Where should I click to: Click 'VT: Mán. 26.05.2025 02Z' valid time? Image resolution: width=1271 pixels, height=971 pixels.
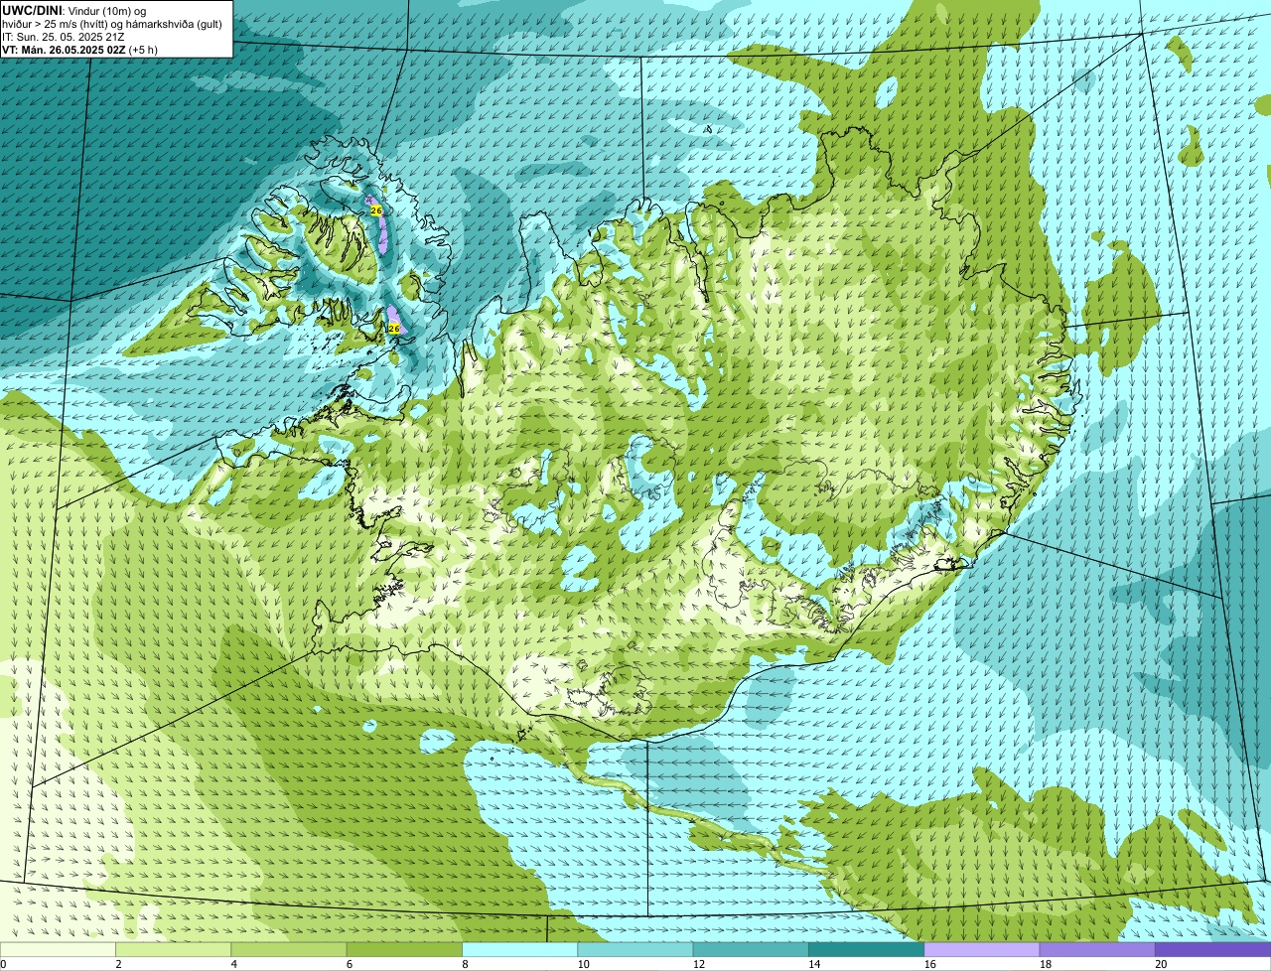[x=63, y=49]
